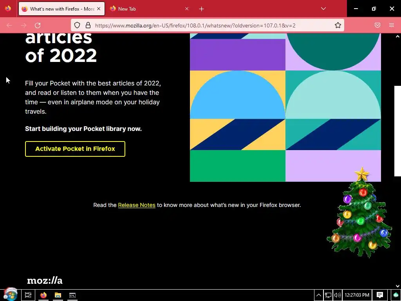Open Command Prompt taskbar icon
The image size is (401, 301).
(x=72, y=295)
